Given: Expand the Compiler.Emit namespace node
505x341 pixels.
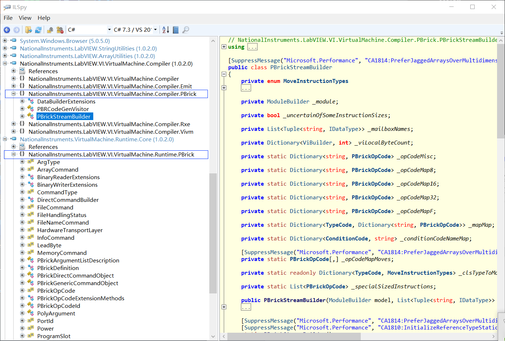Looking at the screenshot, I should [13, 86].
